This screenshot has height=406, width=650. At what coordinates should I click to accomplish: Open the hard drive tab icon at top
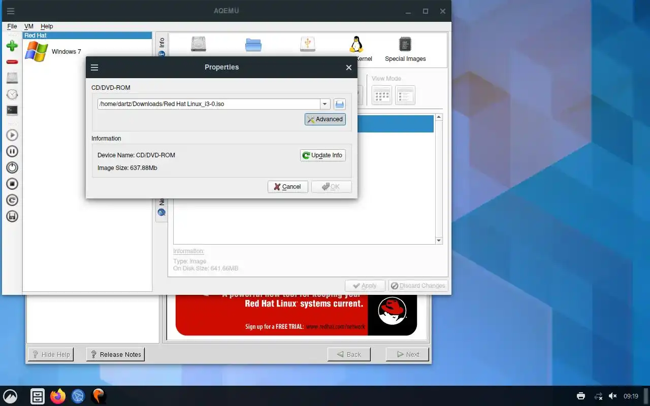point(199,44)
